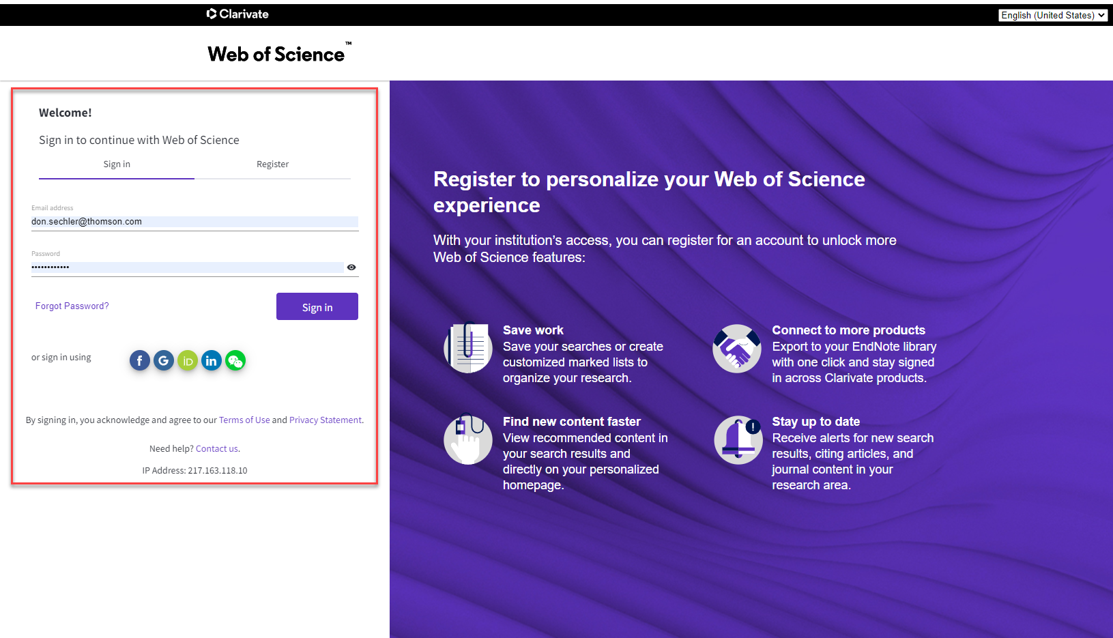The width and height of the screenshot is (1113, 638).
Task: Sign in using LinkedIn
Action: coord(211,360)
